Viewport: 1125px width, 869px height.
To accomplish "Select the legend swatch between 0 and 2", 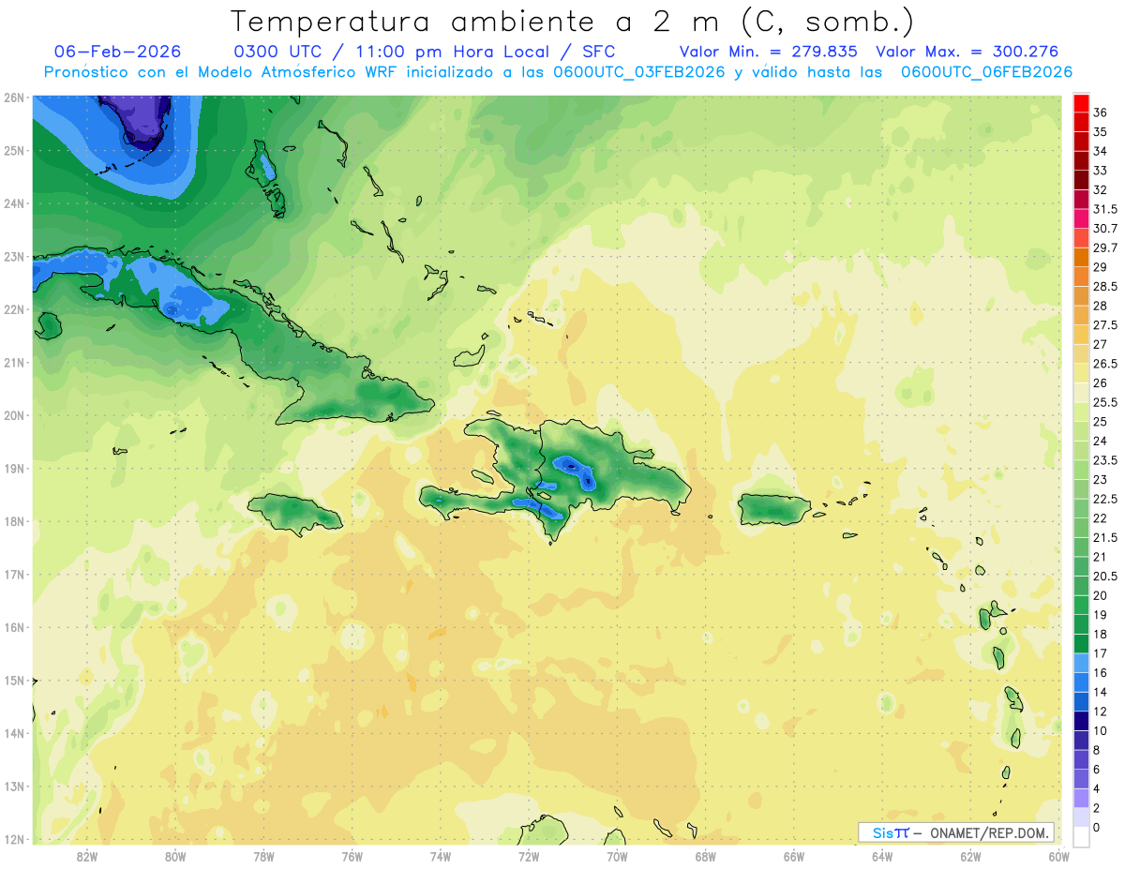I will pyautogui.click(x=1081, y=817).
